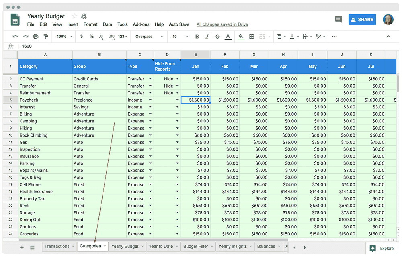Open the text color picker

pyautogui.click(x=227, y=36)
